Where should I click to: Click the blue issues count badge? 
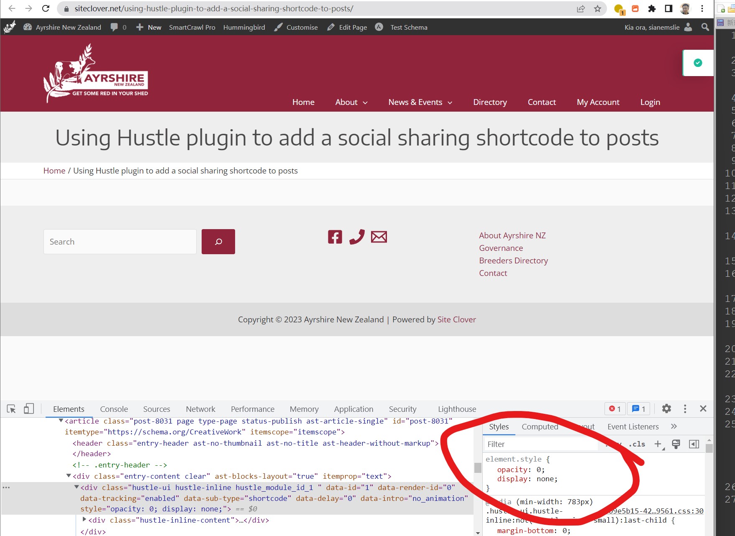(x=638, y=409)
